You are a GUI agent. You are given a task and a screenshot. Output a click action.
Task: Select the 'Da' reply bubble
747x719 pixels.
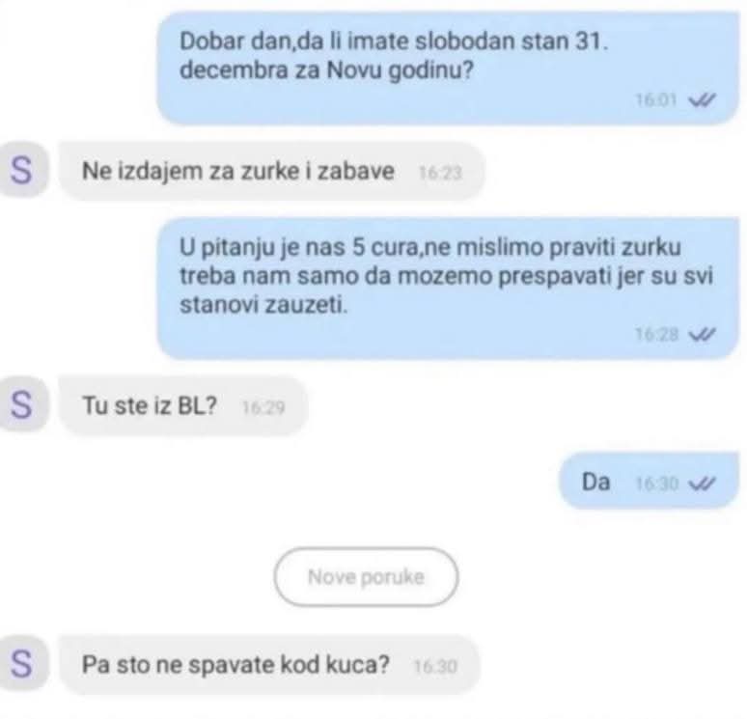tap(649, 481)
